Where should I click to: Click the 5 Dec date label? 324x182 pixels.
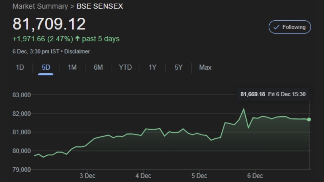199,176
